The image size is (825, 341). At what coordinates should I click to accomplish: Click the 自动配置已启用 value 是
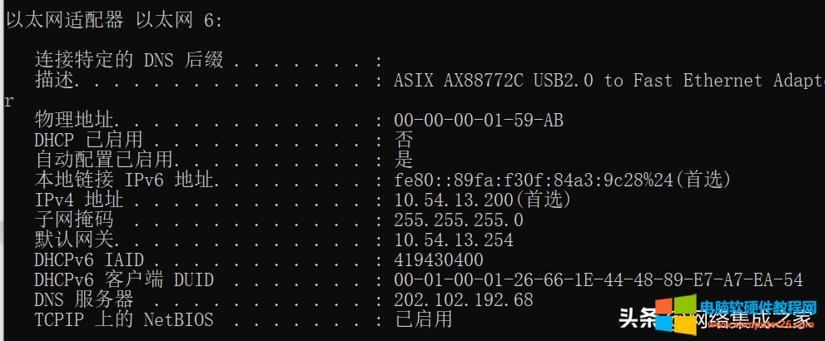coord(404,160)
